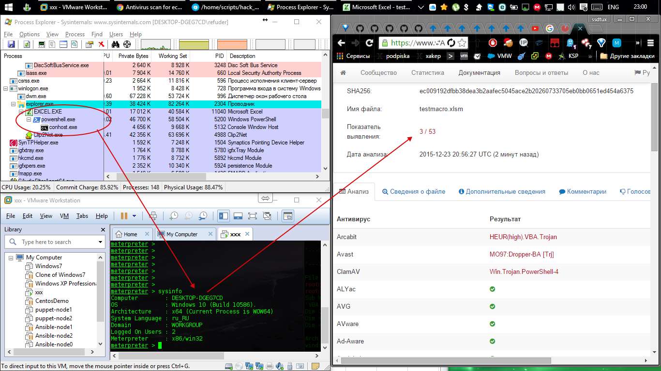Toggle VMware thumbnail bar button

click(x=238, y=216)
